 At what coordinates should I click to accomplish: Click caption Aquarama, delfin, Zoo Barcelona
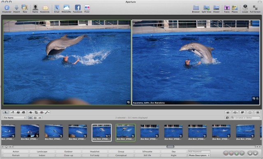[x=149, y=103]
